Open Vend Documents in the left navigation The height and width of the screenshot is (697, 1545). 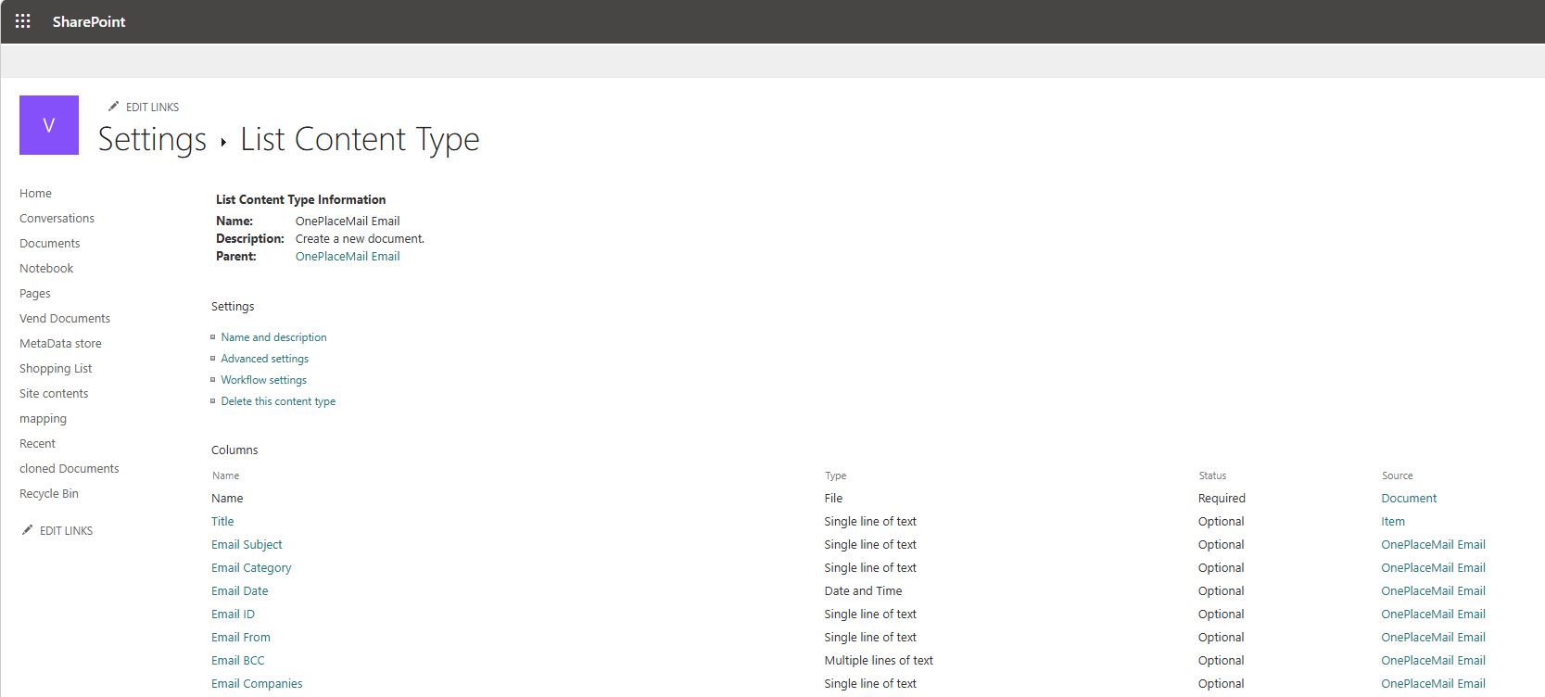click(65, 319)
